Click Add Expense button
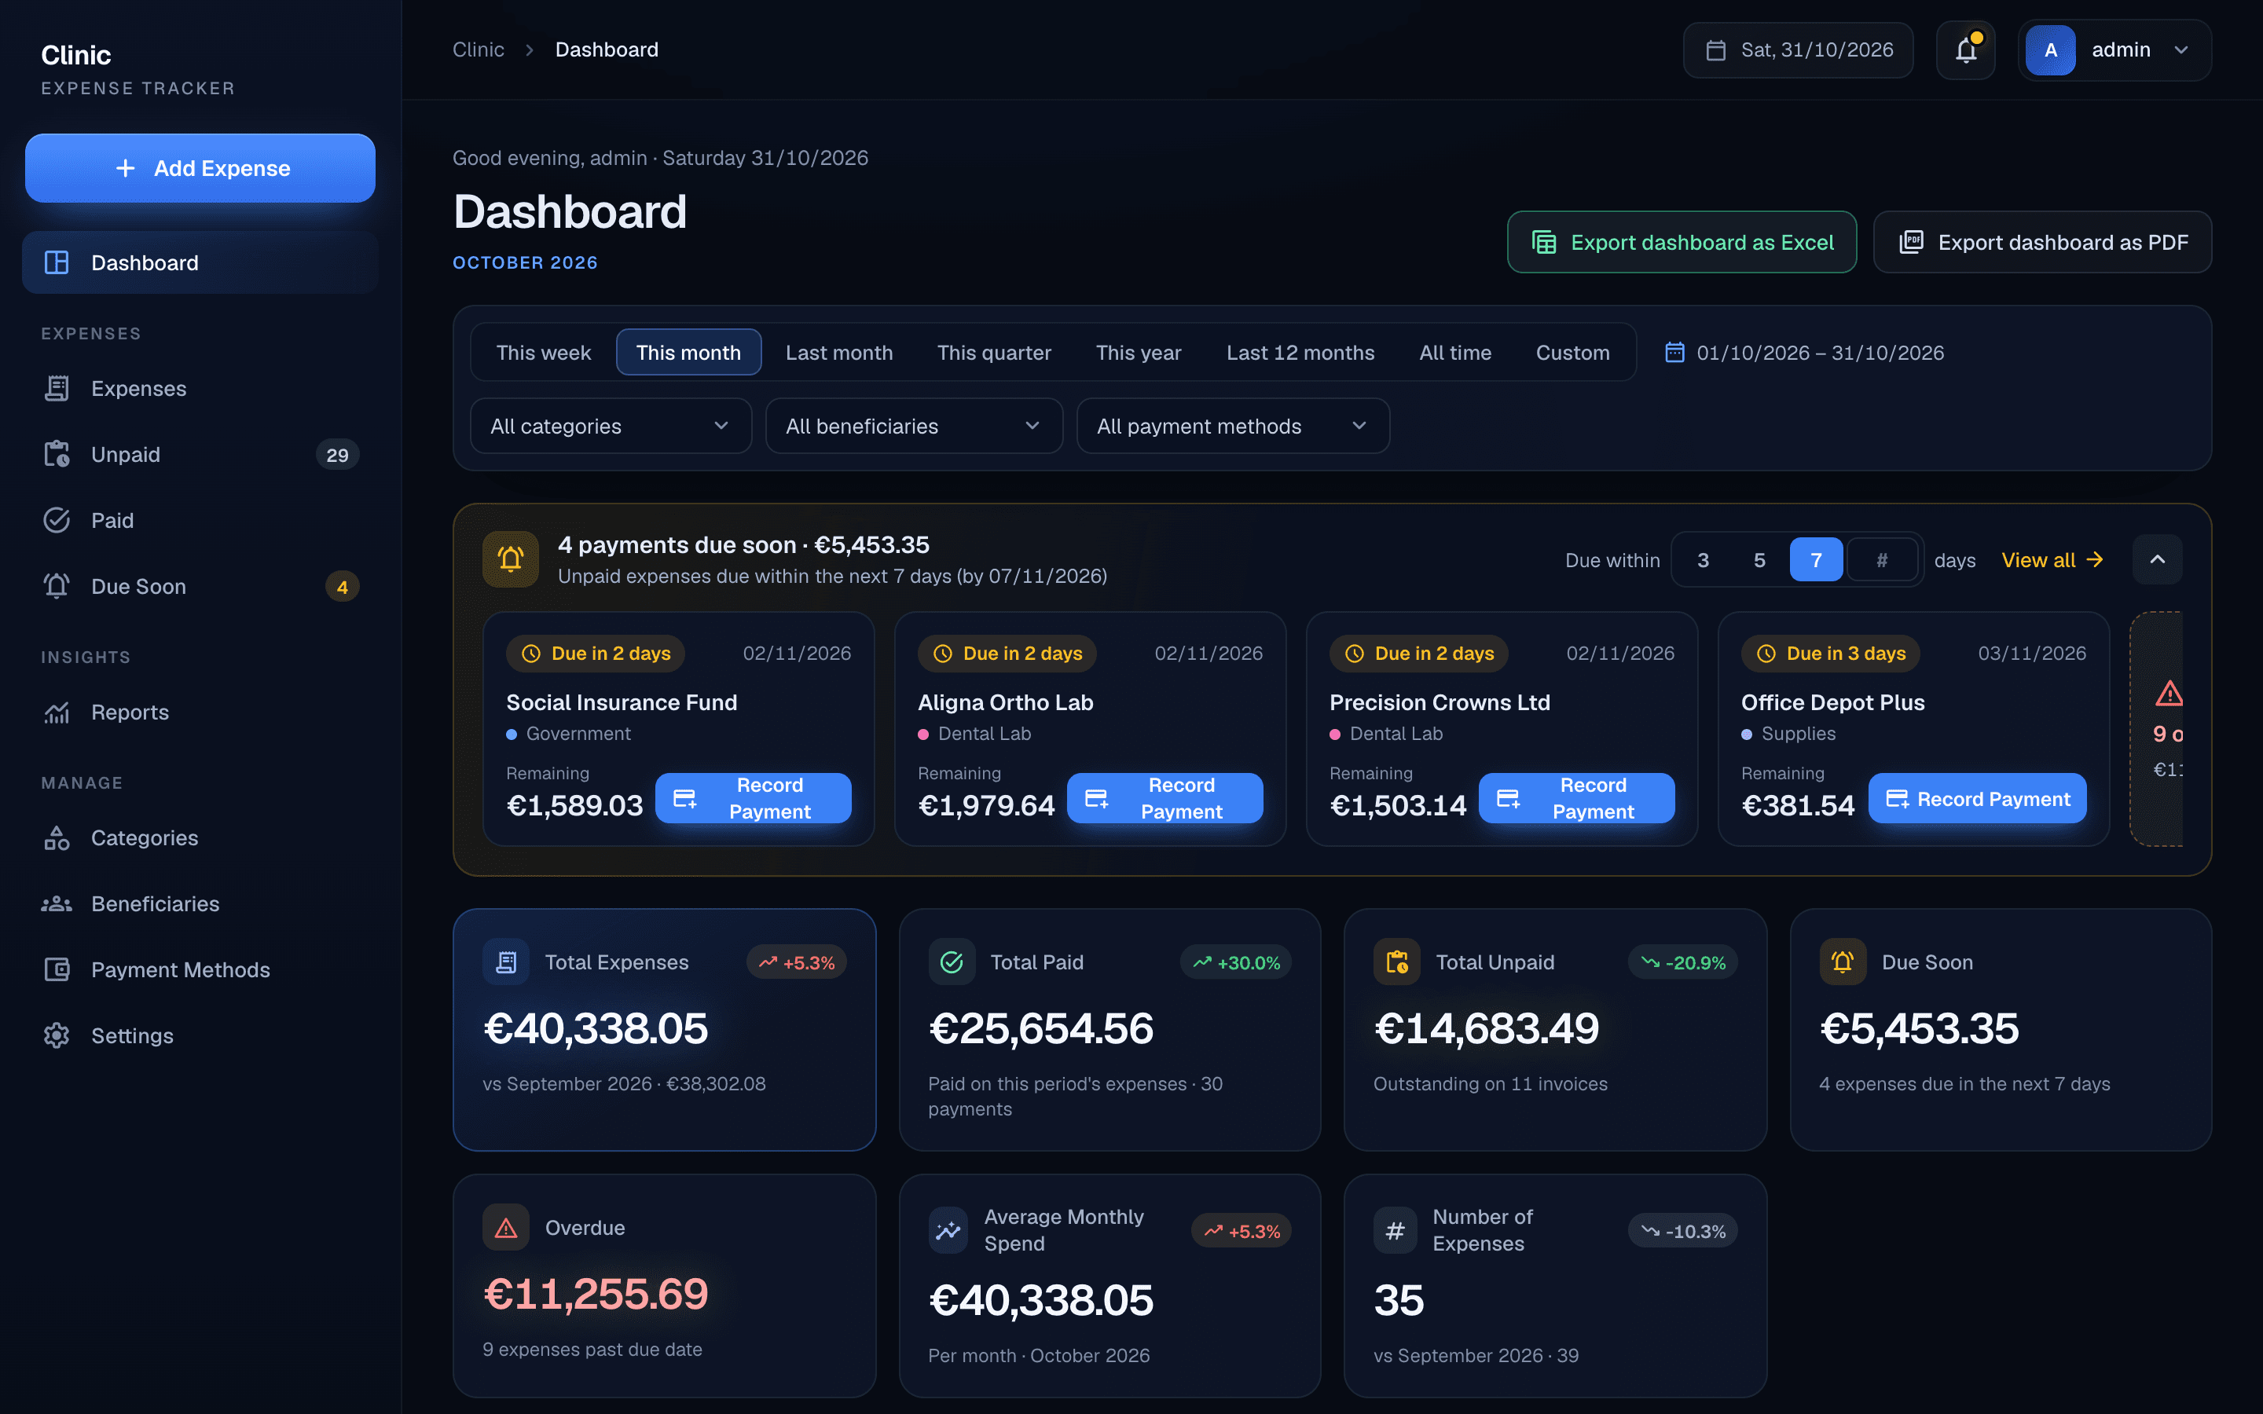The height and width of the screenshot is (1414, 2263). click(200, 168)
